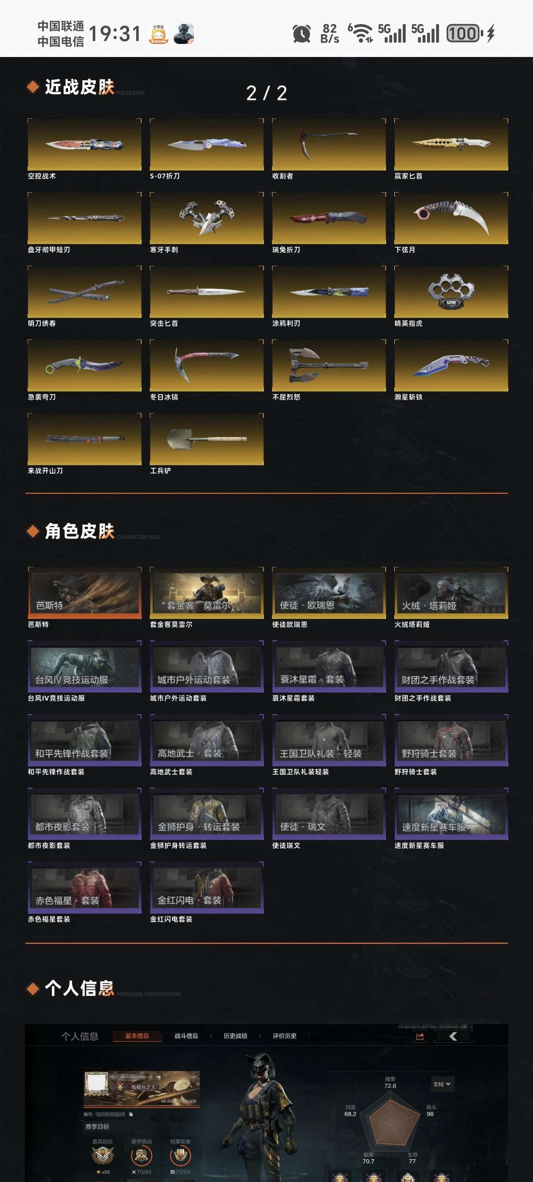Viewport: 533px width, 1182px height.
Task: Click the 档案收集 badge icon
Action: (180, 1155)
